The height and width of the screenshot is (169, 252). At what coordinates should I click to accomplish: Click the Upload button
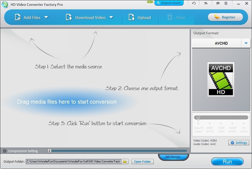pyautogui.click(x=140, y=17)
